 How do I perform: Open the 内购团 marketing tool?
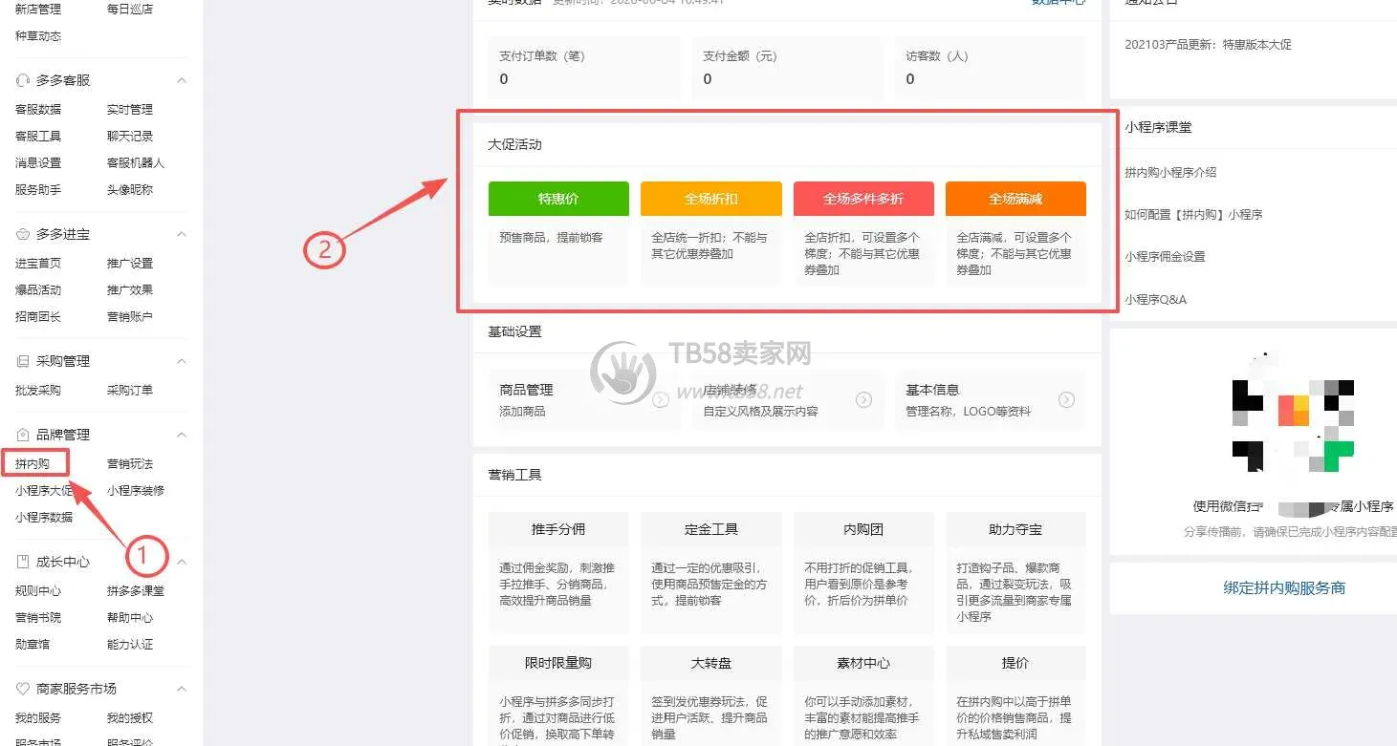coord(863,572)
